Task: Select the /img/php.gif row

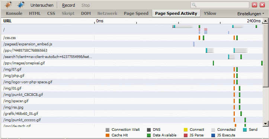Action: click(132, 76)
